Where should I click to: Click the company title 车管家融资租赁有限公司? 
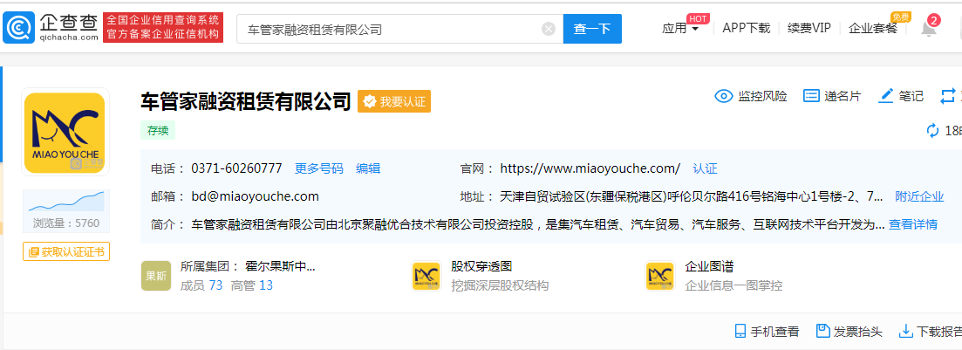click(x=245, y=101)
